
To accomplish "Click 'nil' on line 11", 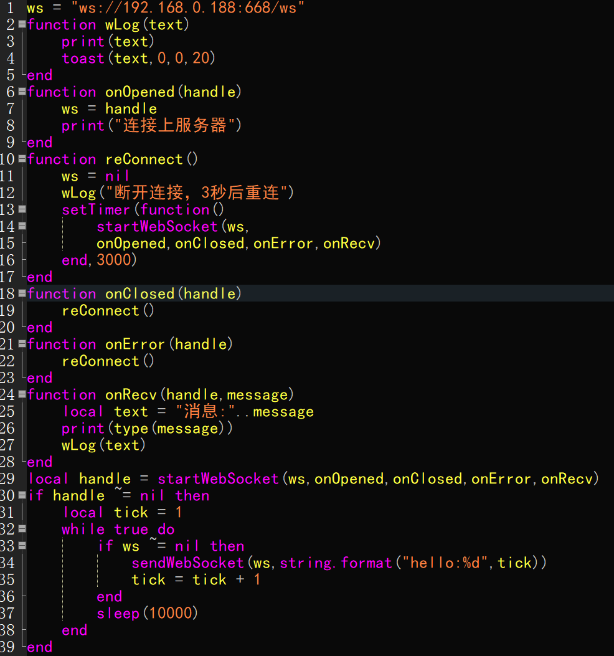I will pos(118,176).
